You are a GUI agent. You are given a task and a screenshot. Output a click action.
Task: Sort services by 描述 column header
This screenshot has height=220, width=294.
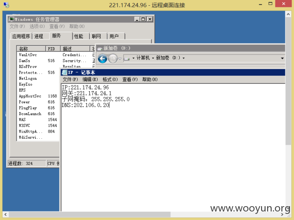(x=75, y=49)
